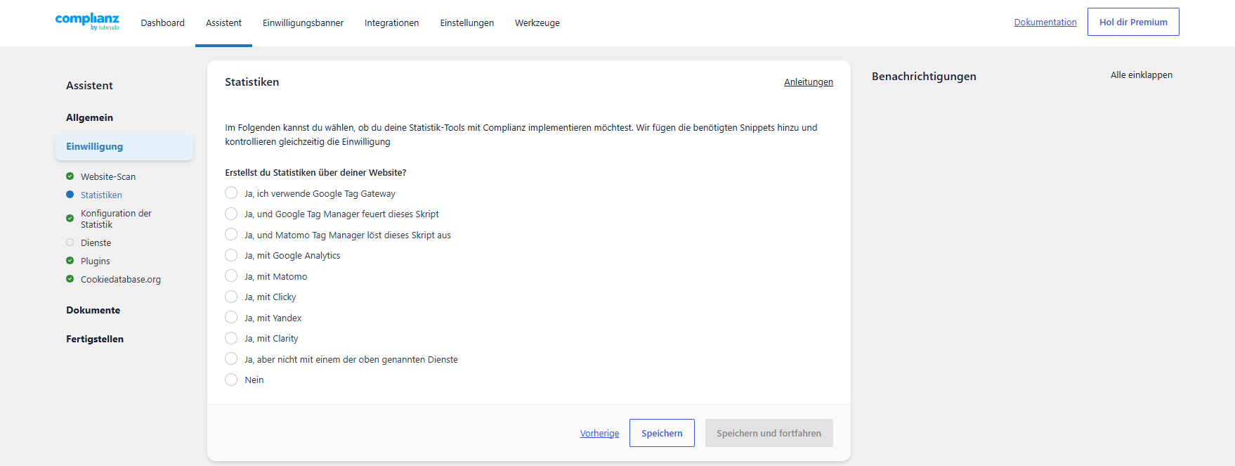Click question 'Erstellst du Statistiken über deiner Website?'
The image size is (1235, 466).
(315, 172)
